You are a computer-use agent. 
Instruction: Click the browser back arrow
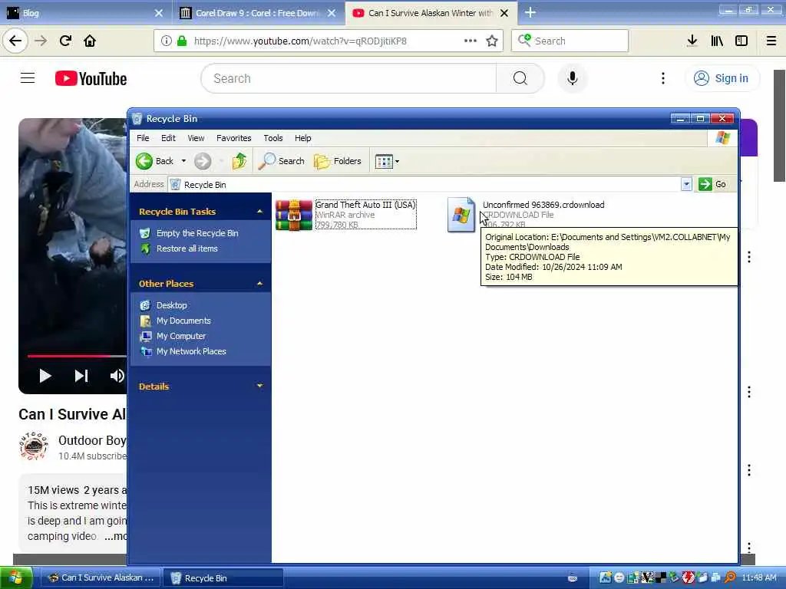[15, 41]
